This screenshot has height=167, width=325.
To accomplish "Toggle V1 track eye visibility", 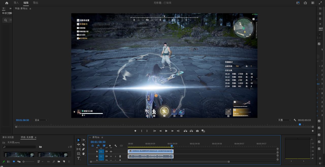I will coord(111,152).
